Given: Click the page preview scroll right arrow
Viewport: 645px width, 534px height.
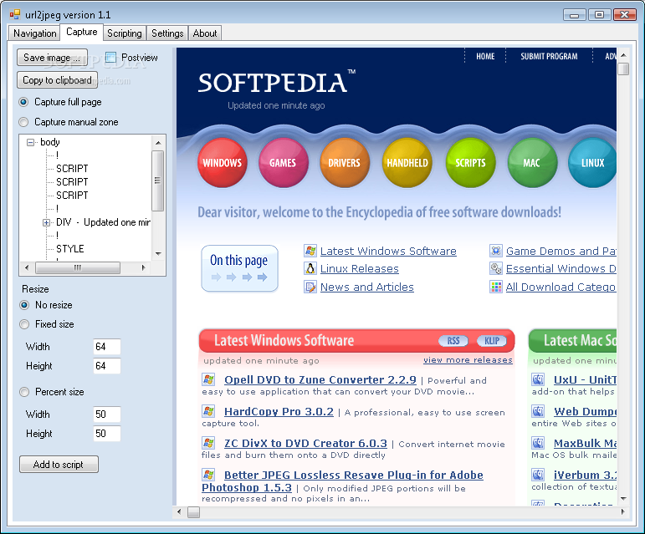Looking at the screenshot, I should (622, 511).
